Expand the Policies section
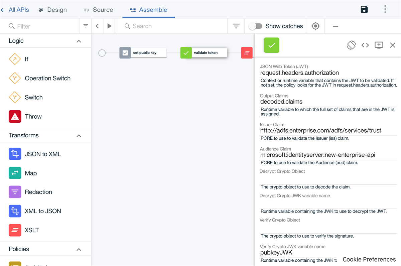This screenshot has height=266, width=401. click(79, 249)
